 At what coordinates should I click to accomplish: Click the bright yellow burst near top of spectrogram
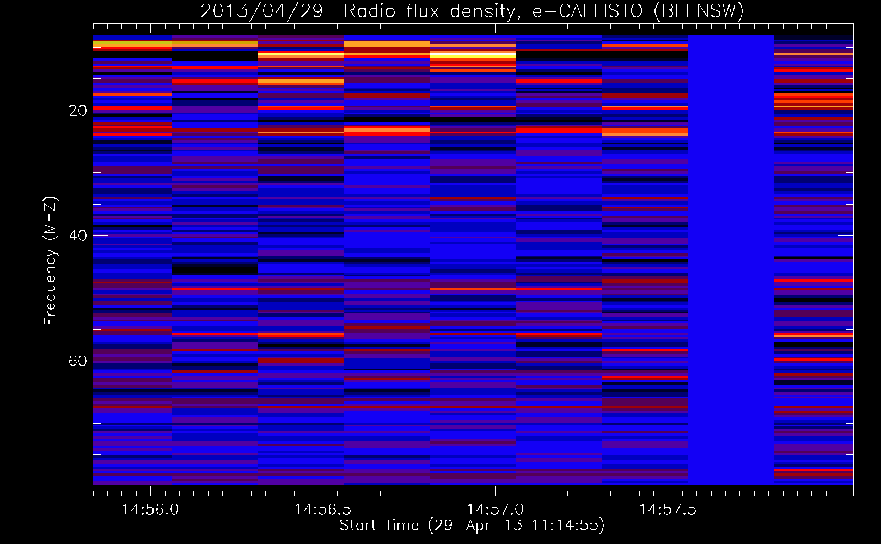click(473, 55)
